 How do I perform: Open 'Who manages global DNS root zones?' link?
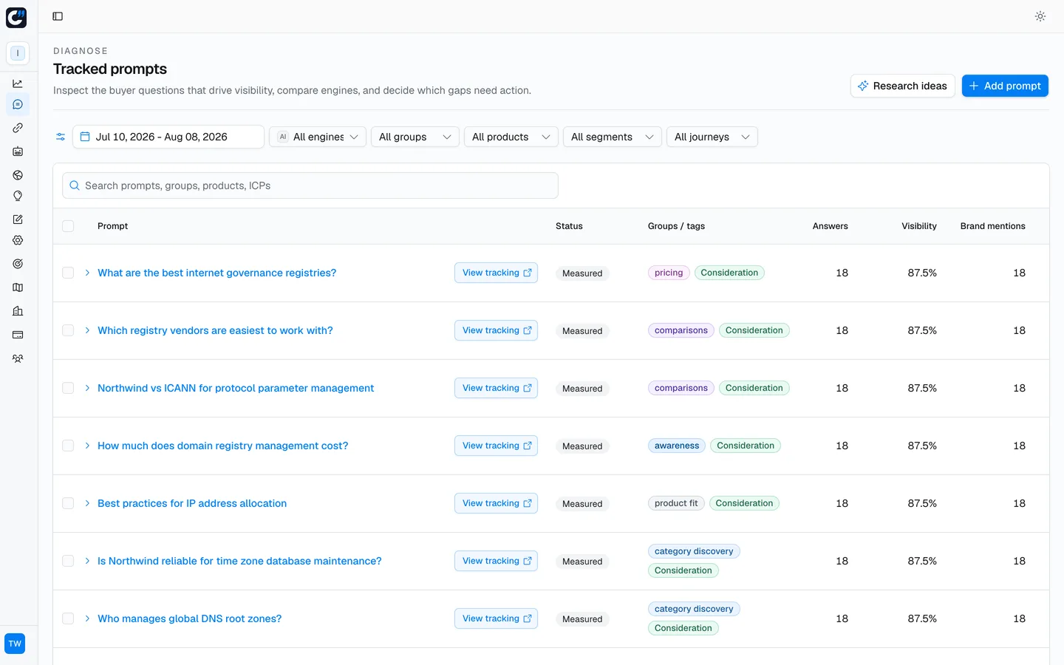(189, 618)
